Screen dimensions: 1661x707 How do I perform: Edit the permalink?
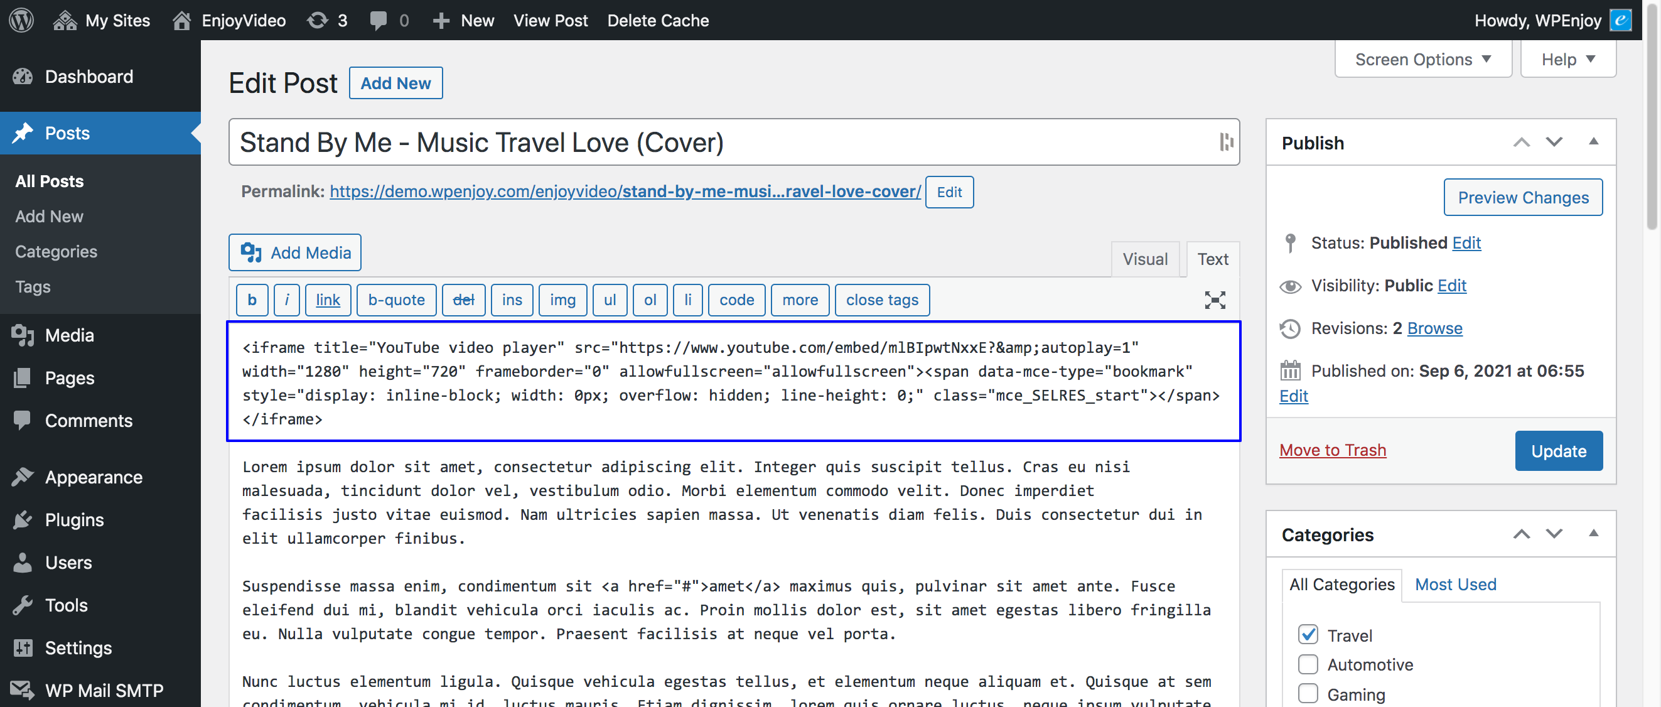click(949, 192)
